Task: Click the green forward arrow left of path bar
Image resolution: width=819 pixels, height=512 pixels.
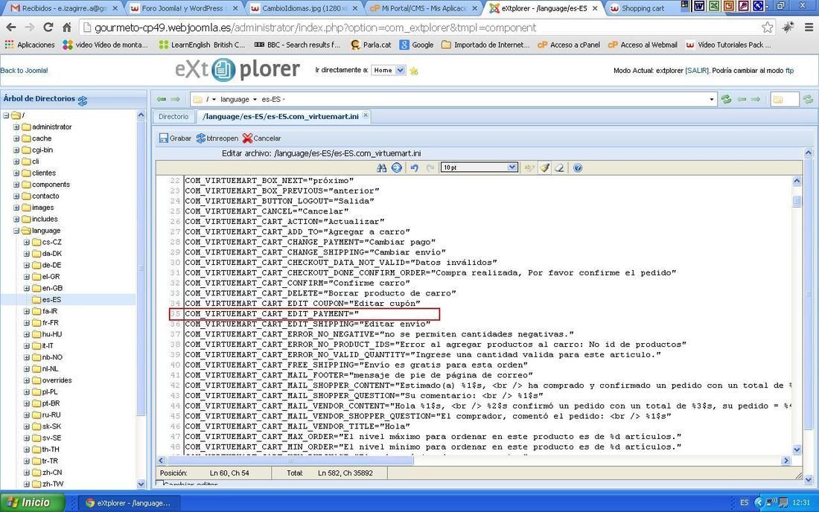Action: pyautogui.click(x=176, y=99)
